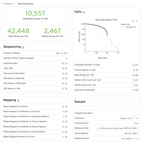142x143 pixels.
Task: Open the Mapping section help icon
Action: pos(18,101)
